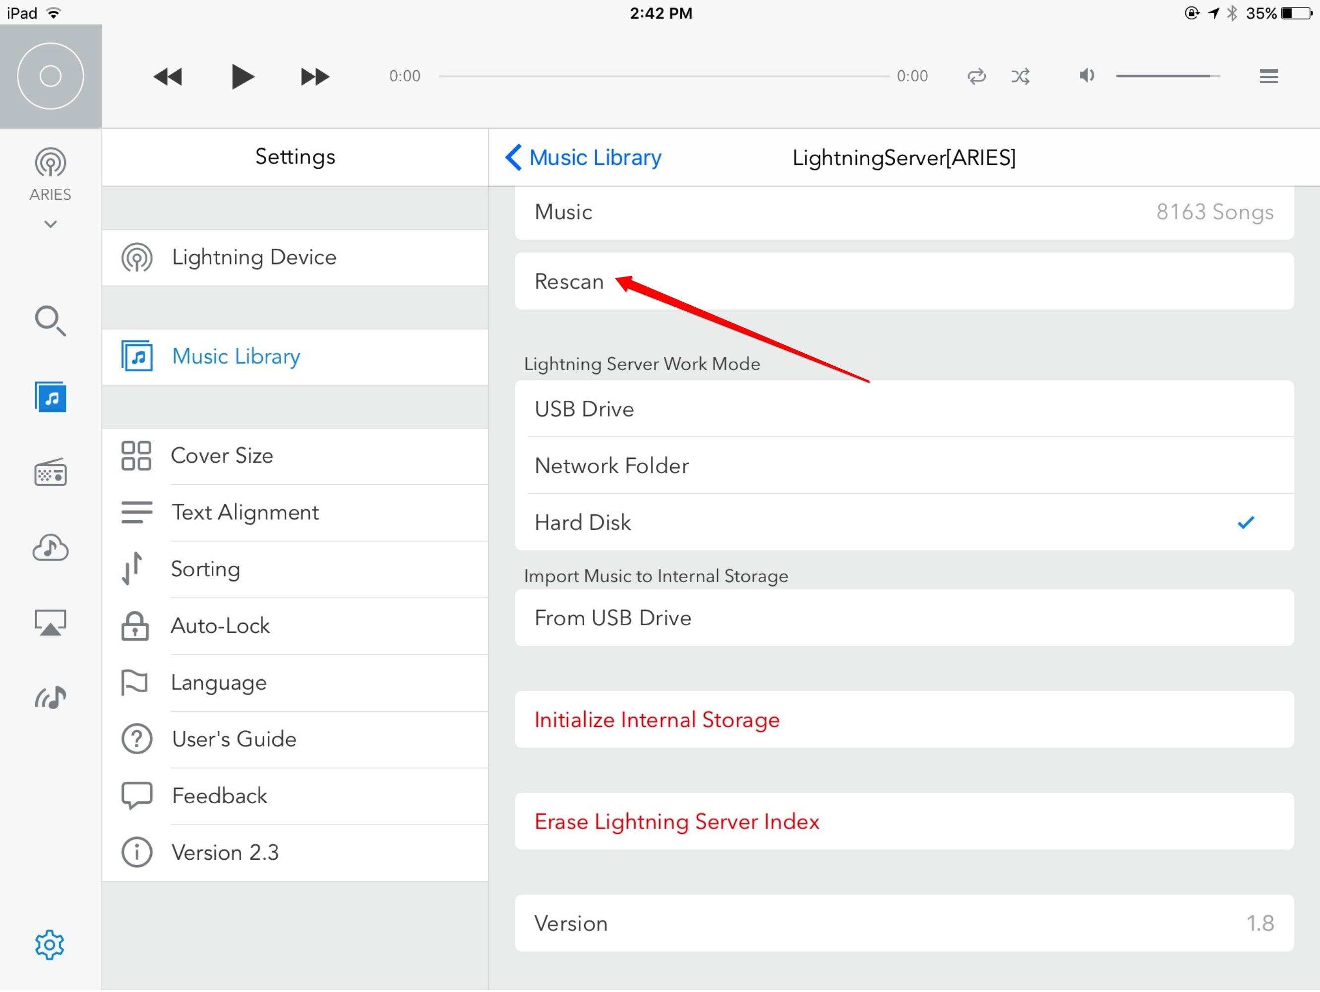Open the search icon in sidebar
Image resolution: width=1320 pixels, height=992 pixels.
click(50, 321)
